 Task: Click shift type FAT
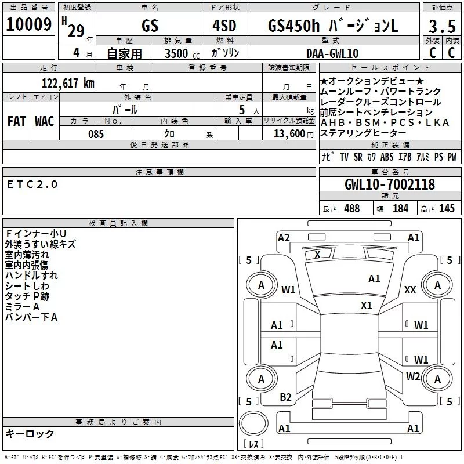pyautogui.click(x=17, y=121)
